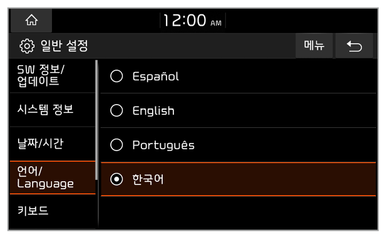
Task: Choose the English language row text
Action: 153,110
